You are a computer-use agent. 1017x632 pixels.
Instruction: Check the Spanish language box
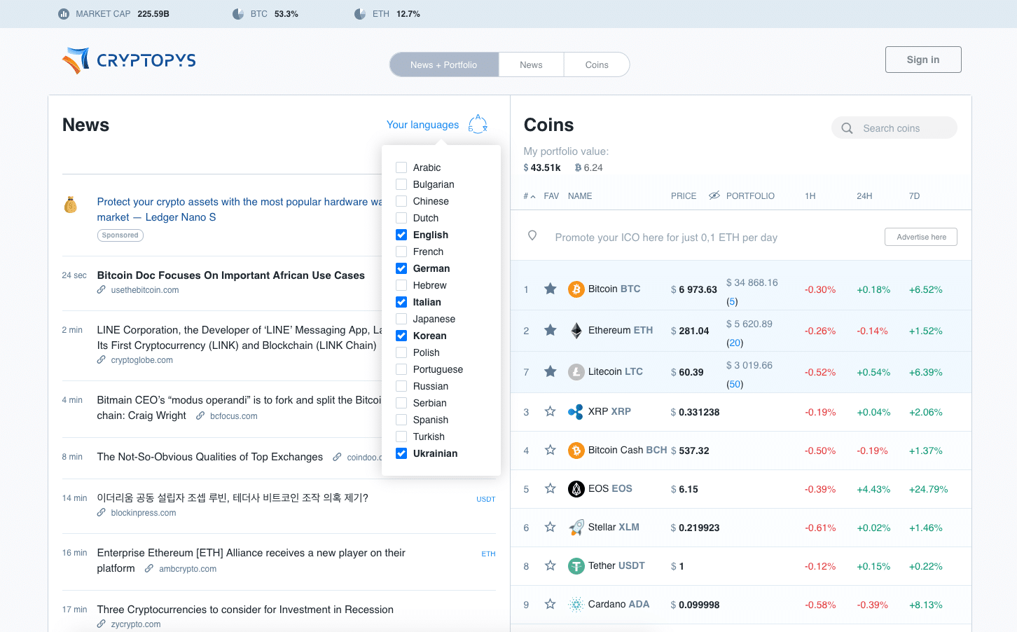401,420
